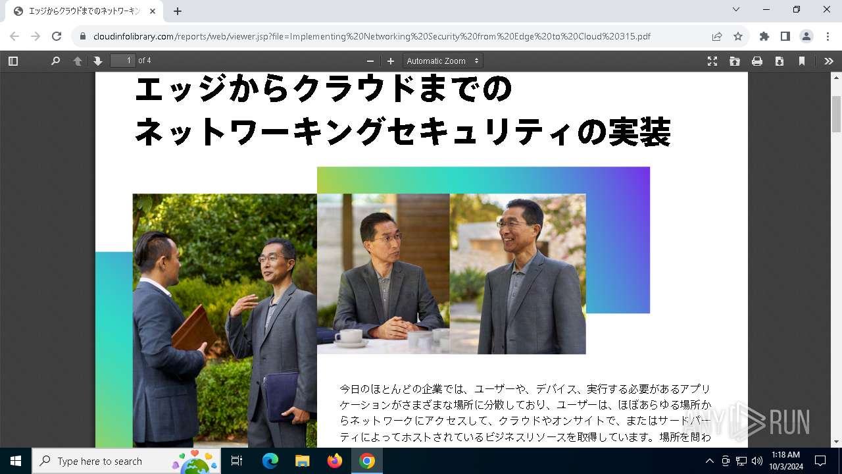Go forward in browser history
The image size is (842, 474).
tap(36, 36)
